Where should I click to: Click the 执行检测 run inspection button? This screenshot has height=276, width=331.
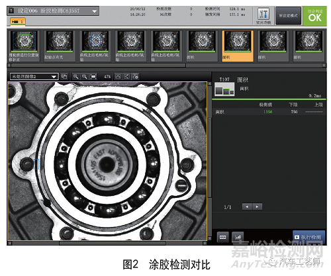point(308,237)
